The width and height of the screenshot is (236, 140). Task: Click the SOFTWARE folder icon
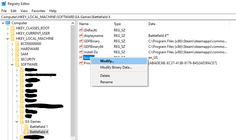pyautogui.click(x=17, y=65)
